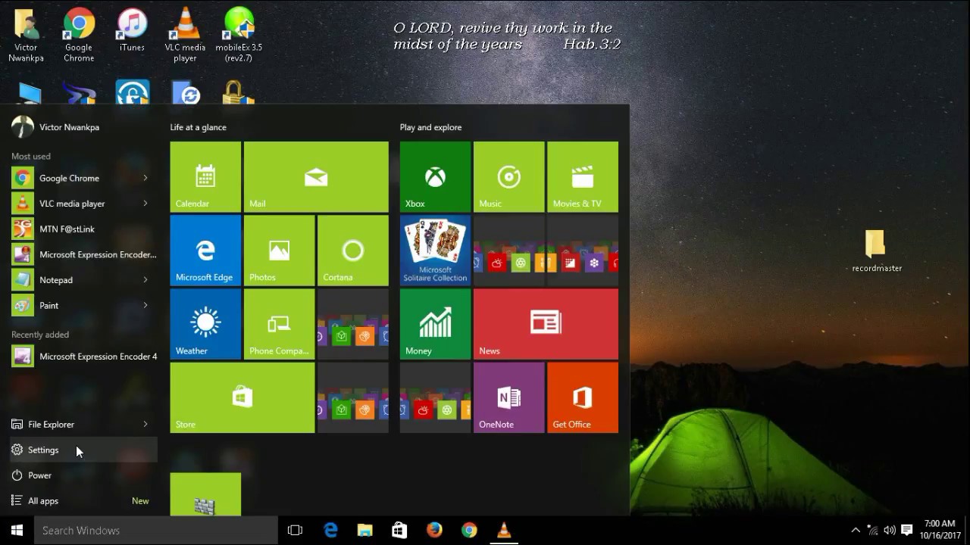Open File Explorer from taskbar
970x545 pixels.
tap(365, 531)
